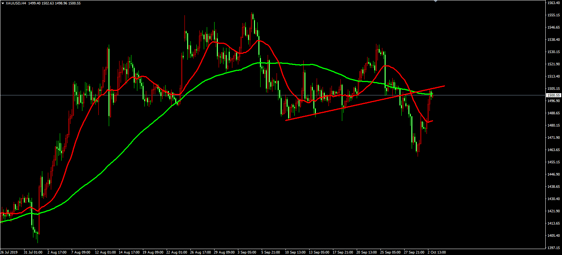Click the gray chart shift triangle marker
The height and width of the screenshot is (255, 562).
(436, 1)
